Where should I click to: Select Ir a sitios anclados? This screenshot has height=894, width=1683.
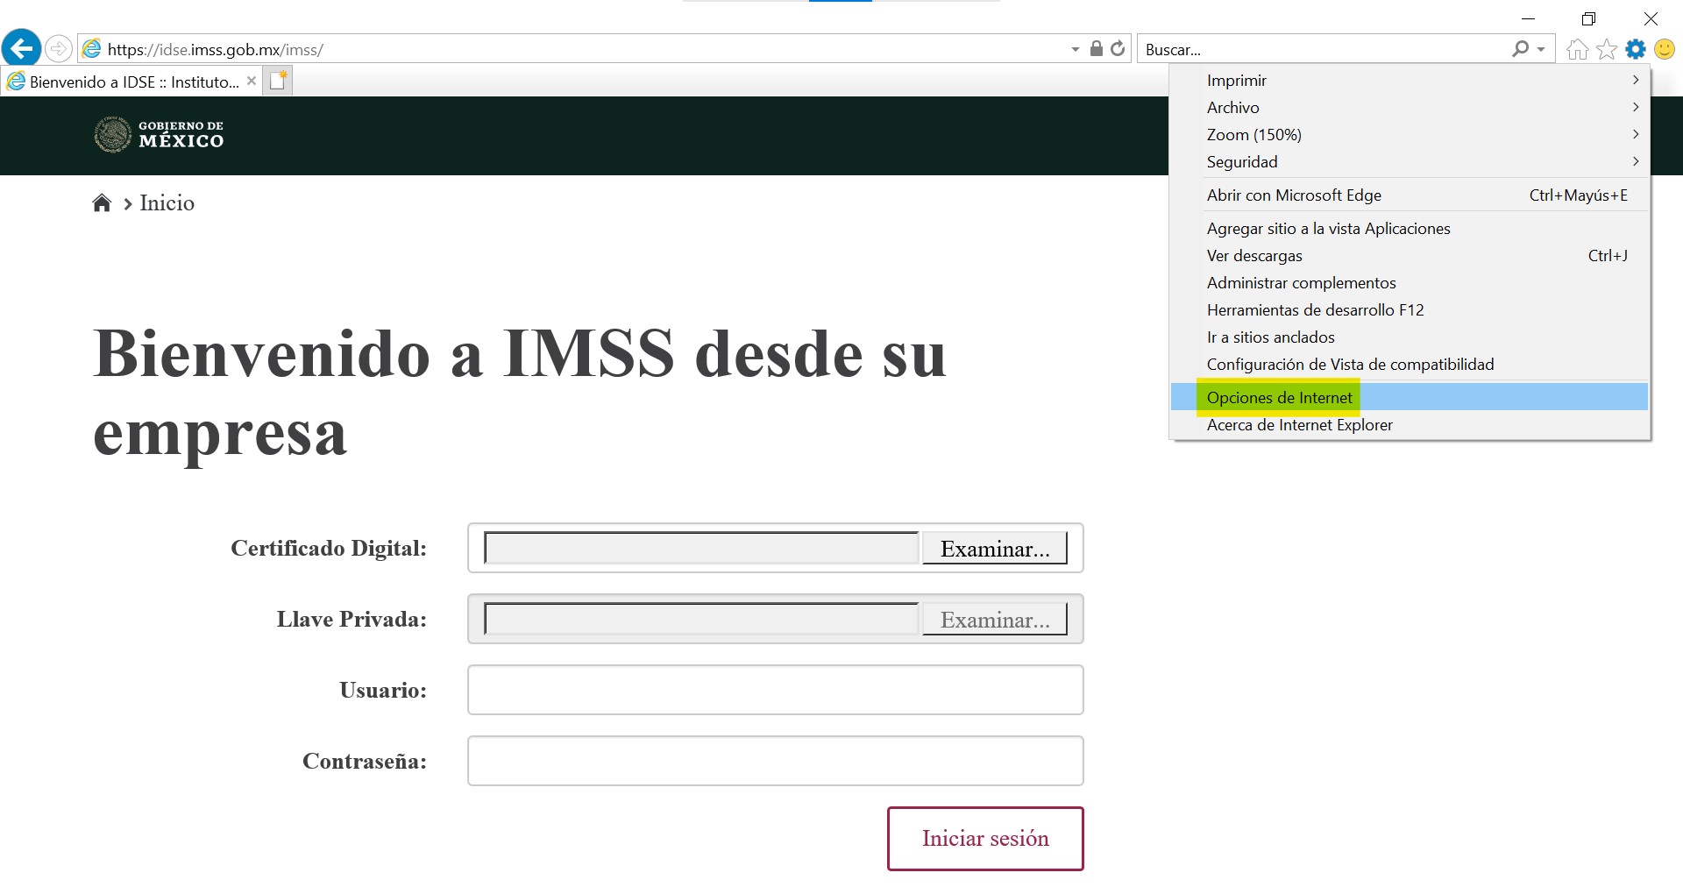1410,337
